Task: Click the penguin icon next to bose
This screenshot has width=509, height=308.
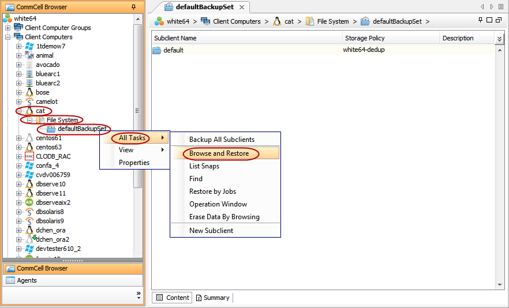Action: 29,92
